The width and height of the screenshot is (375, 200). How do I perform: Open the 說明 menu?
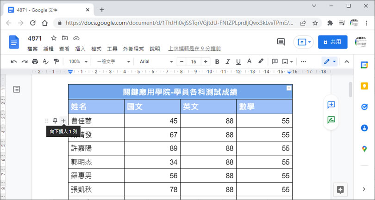pyautogui.click(x=155, y=48)
